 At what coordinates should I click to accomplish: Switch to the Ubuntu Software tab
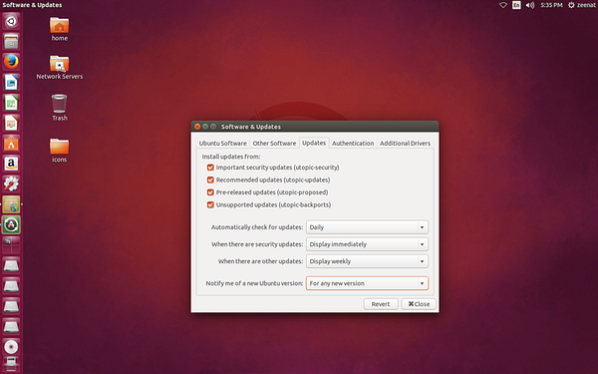coord(222,143)
